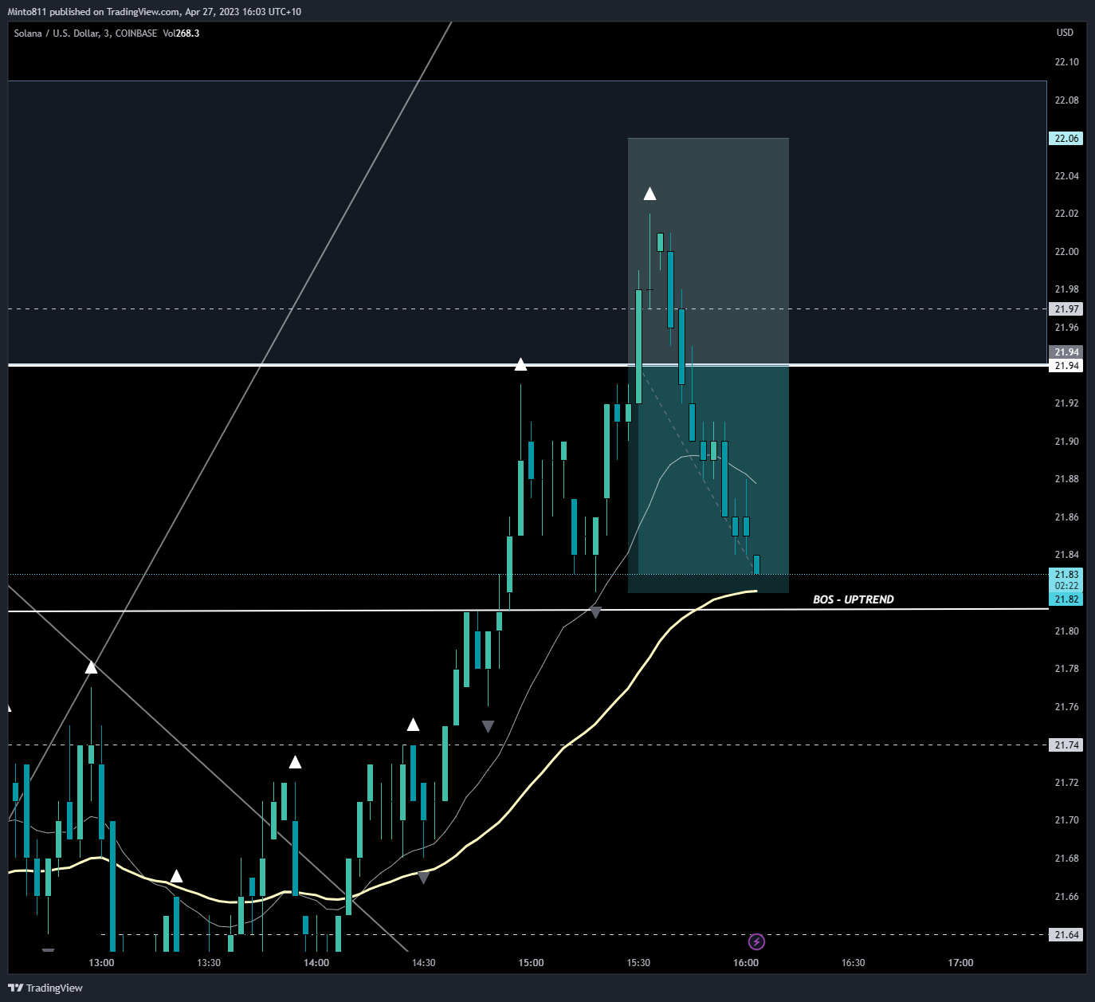The width and height of the screenshot is (1095, 1002).
Task: Select the 21.74 dashed-line price label
Action: (x=1066, y=745)
